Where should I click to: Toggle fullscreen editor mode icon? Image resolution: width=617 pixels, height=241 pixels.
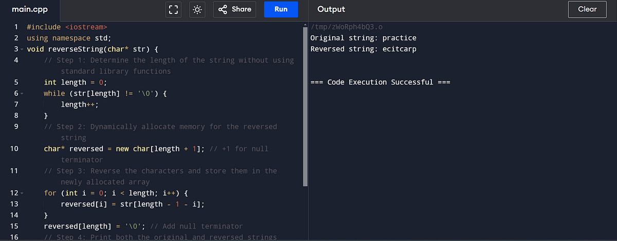tap(173, 9)
